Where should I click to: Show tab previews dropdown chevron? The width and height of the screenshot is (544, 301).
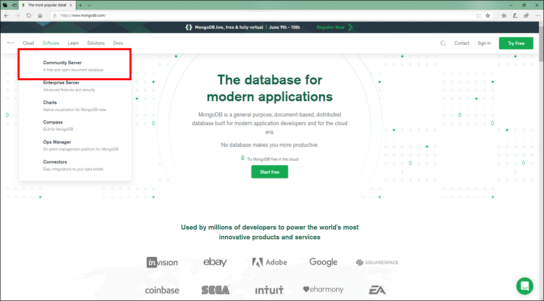pos(89,5)
